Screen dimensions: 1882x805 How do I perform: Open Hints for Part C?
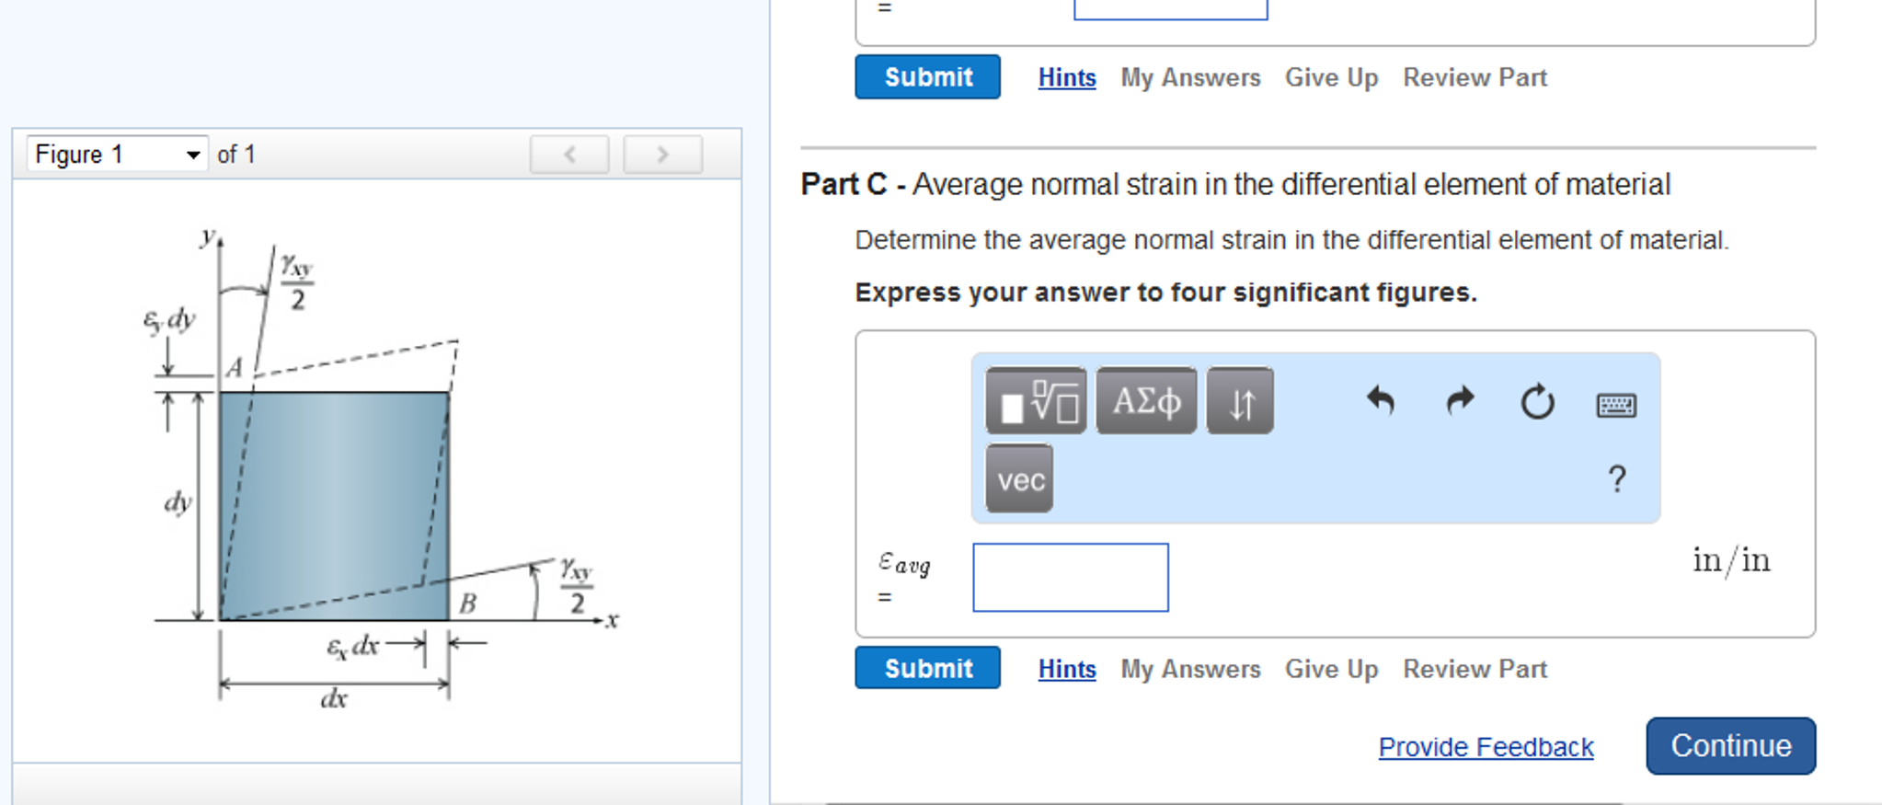(x=1066, y=669)
